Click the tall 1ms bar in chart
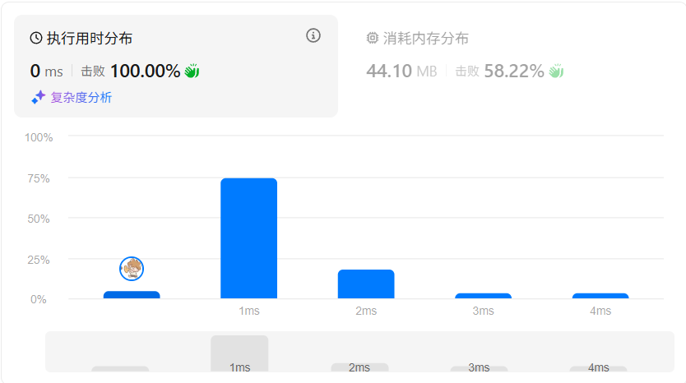 coord(249,238)
